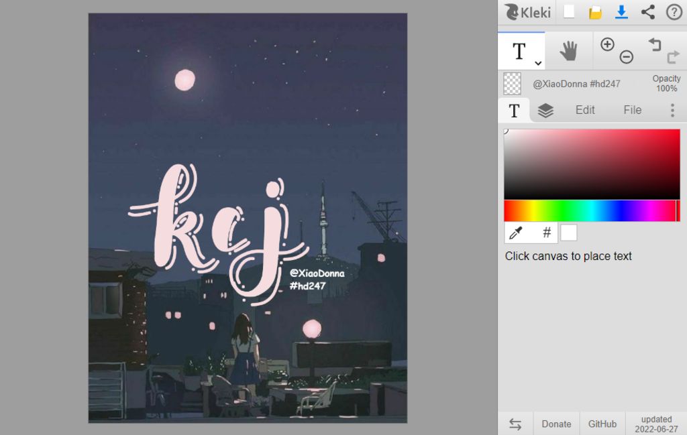Screen dimensions: 687x435
Task: Open the Donate link
Action: tap(556, 424)
